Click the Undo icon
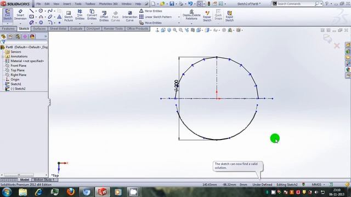 (x=190, y=4)
